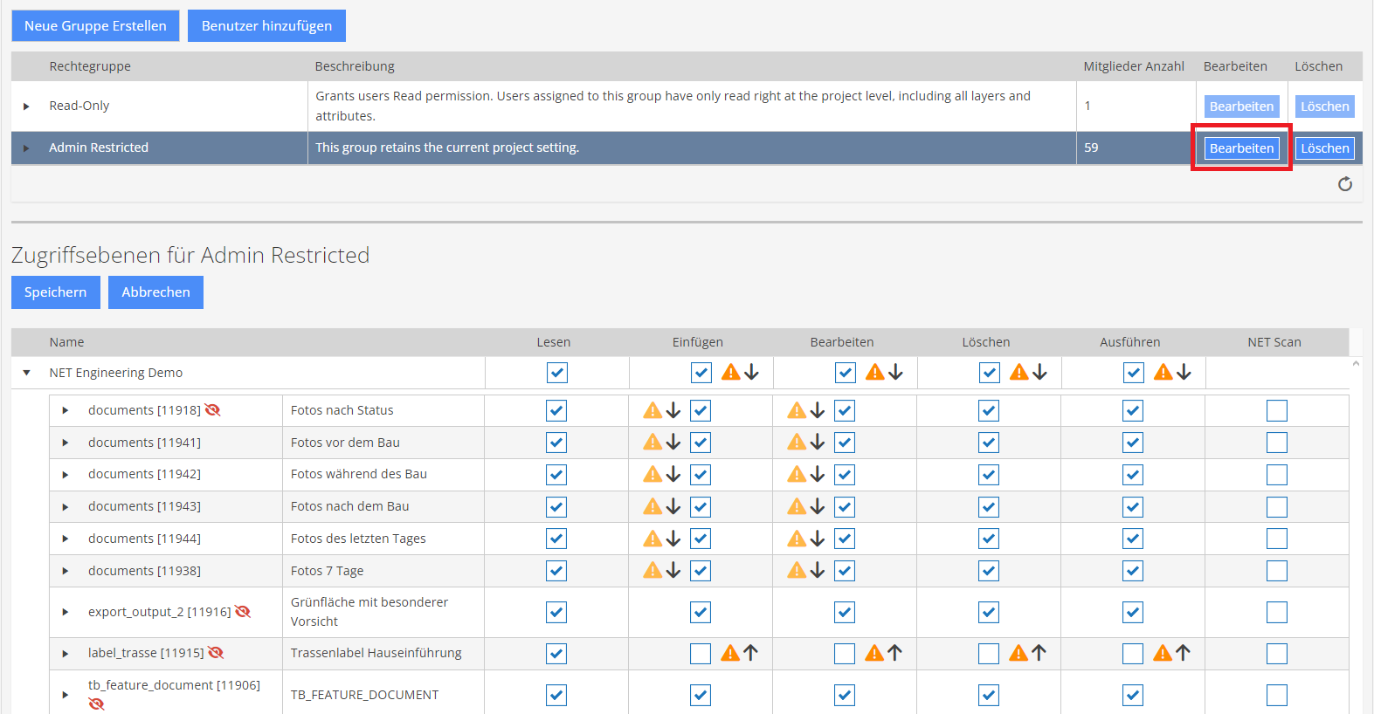Click Einfügen warning icon in NET Engineering Demo row
Image resolution: width=1374 pixels, height=714 pixels.
click(x=731, y=373)
